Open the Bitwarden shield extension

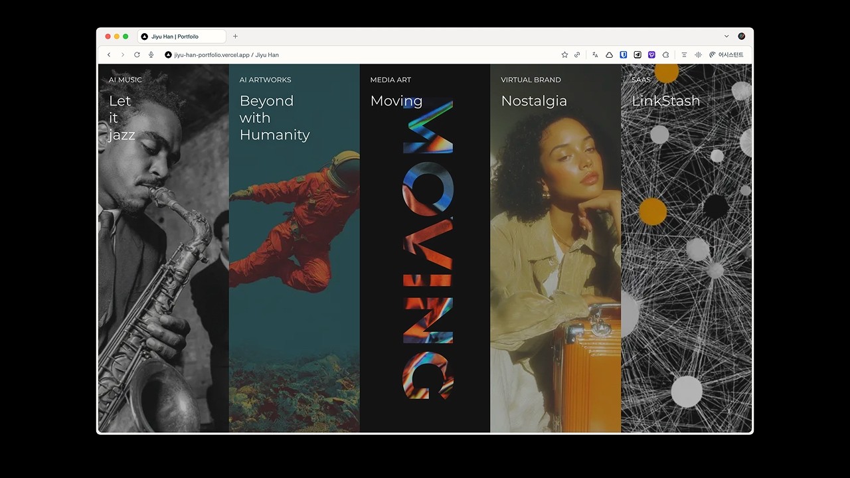pos(623,55)
